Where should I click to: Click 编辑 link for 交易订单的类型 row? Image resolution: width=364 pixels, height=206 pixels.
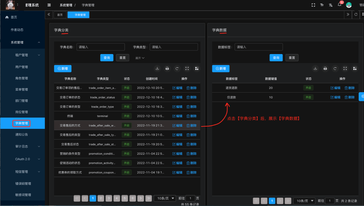pyautogui.click(x=178, y=107)
